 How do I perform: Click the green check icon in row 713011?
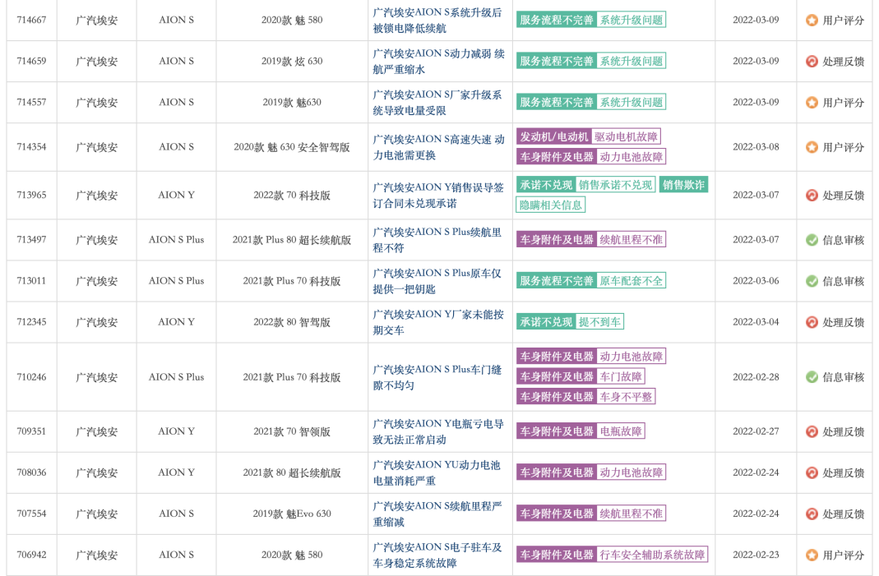click(812, 281)
